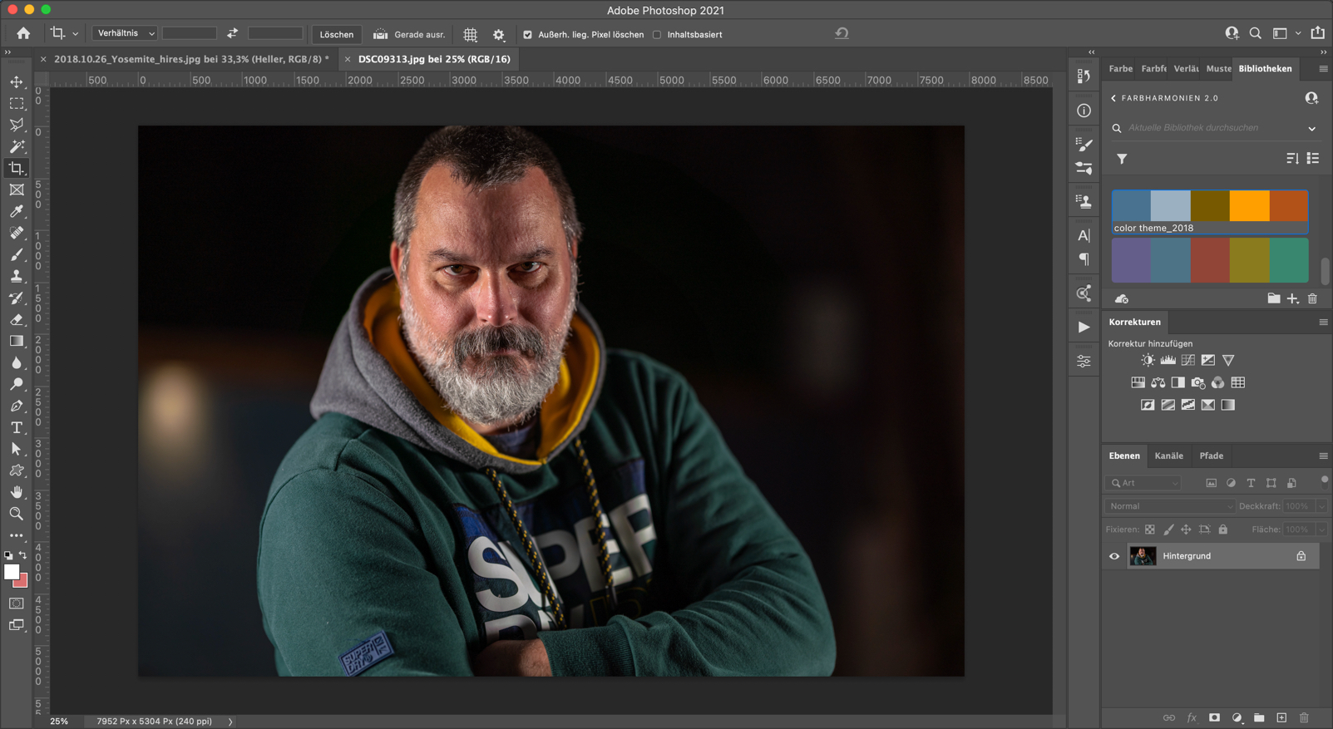Switch to the Pfade tab
Image resolution: width=1333 pixels, height=729 pixels.
click(x=1212, y=456)
